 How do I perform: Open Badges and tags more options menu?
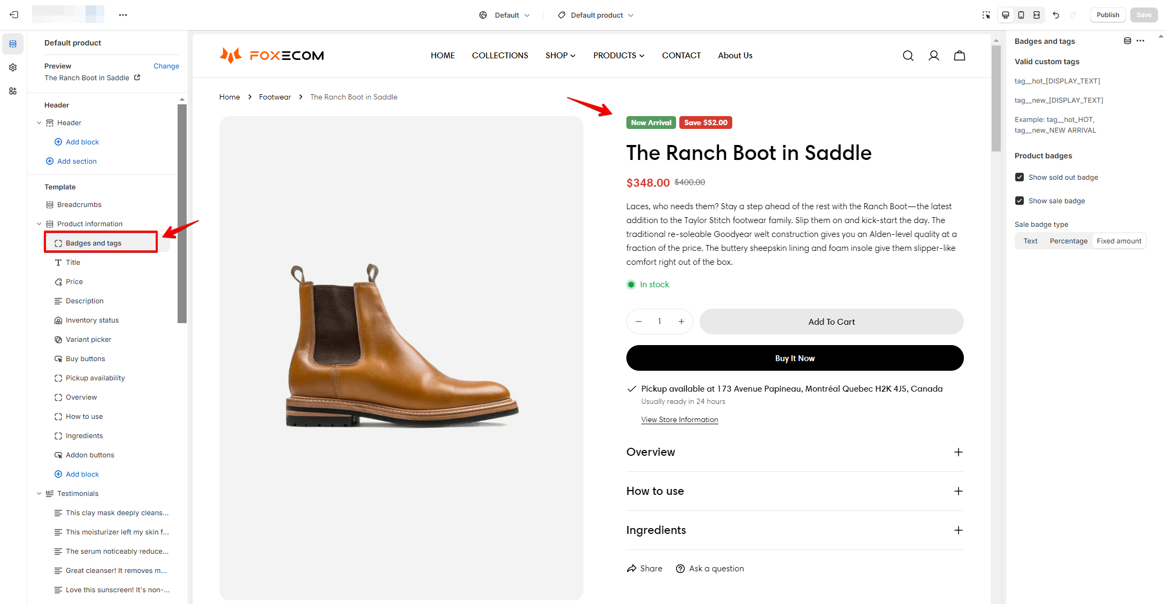[x=1140, y=41]
